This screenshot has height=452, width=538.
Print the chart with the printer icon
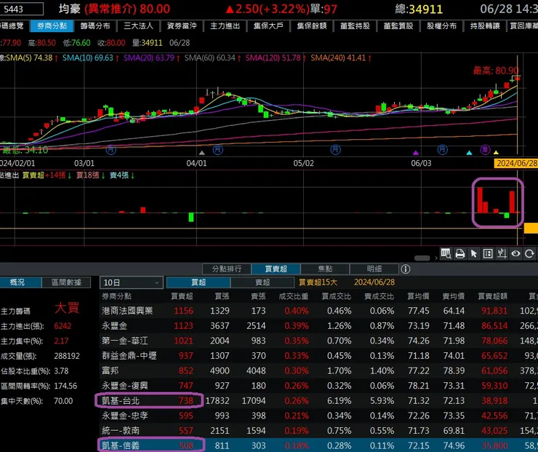[459, 254]
